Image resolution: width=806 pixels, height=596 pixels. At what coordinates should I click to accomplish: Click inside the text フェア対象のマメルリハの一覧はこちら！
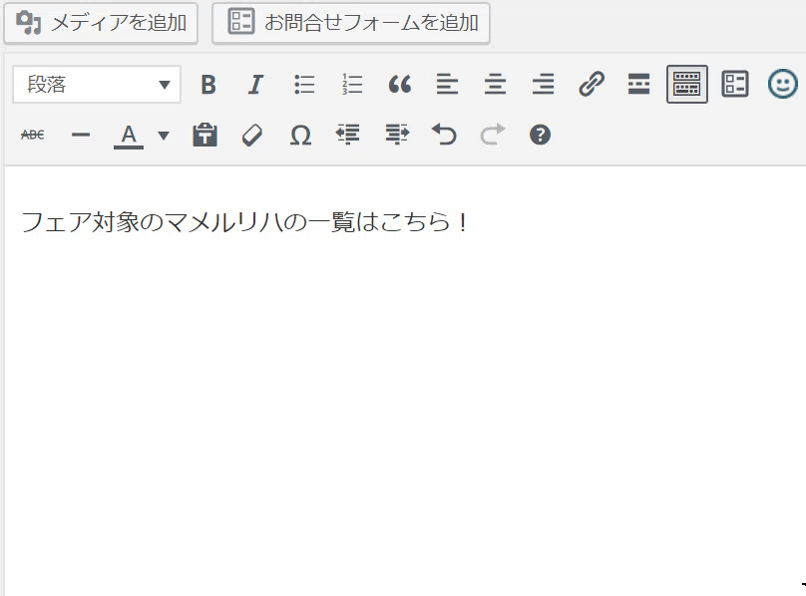coord(244,221)
